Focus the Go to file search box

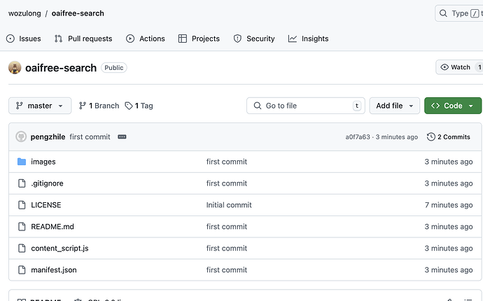(x=306, y=106)
